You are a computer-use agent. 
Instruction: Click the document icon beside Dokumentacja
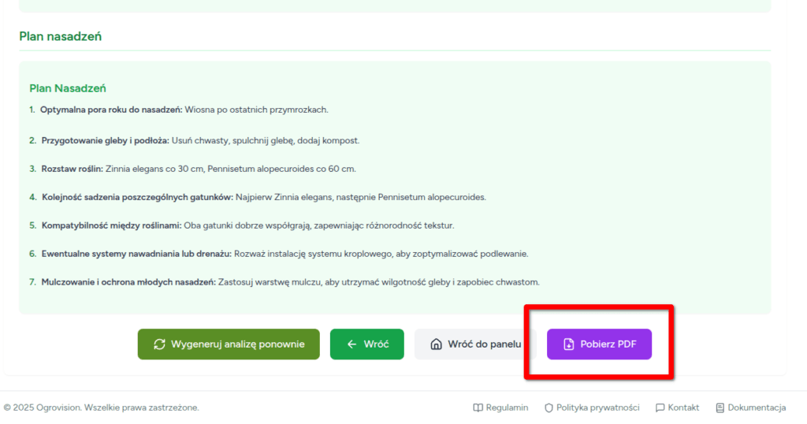720,407
